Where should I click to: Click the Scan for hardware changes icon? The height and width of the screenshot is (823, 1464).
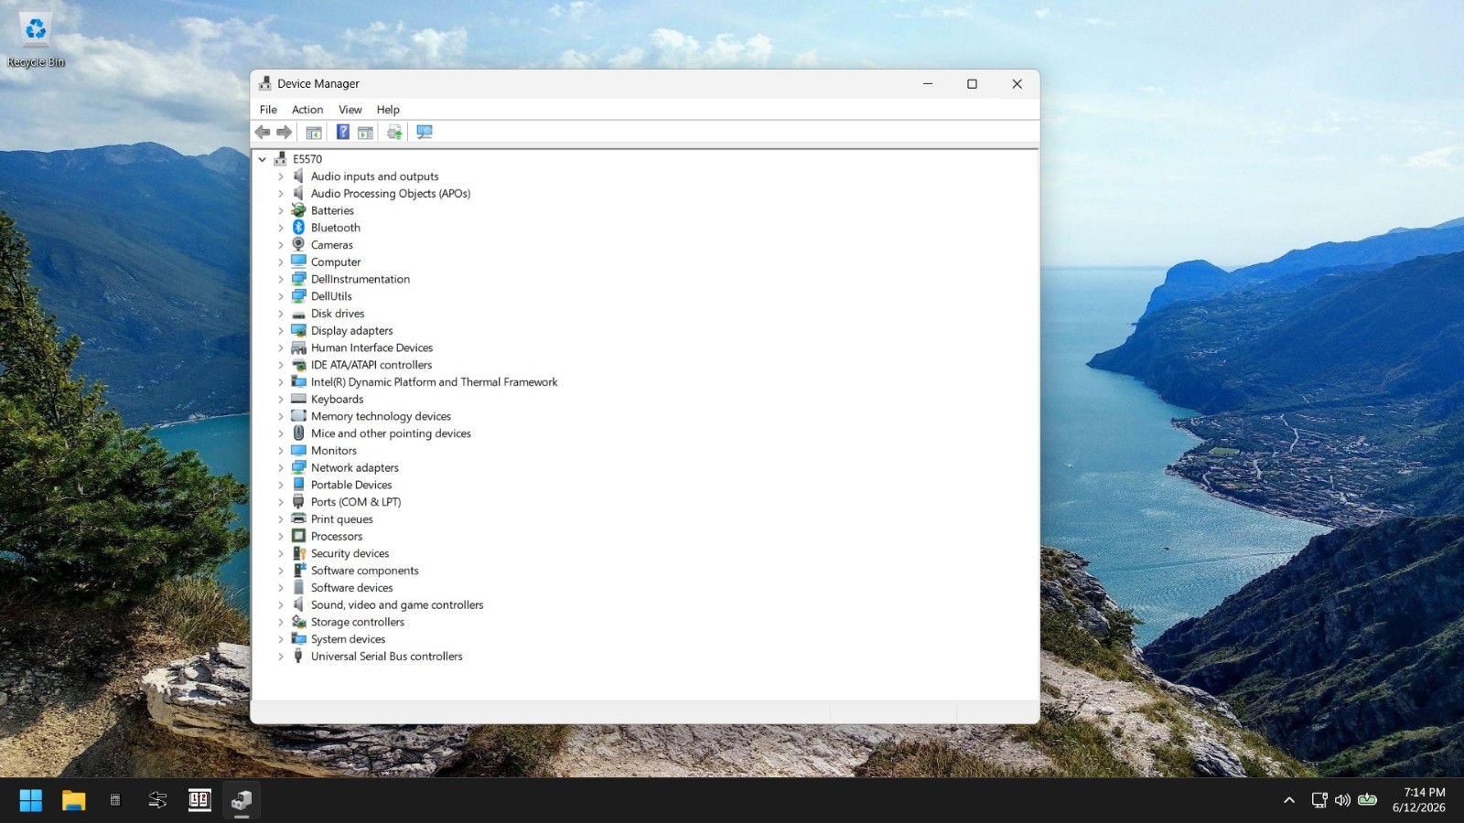coord(425,133)
